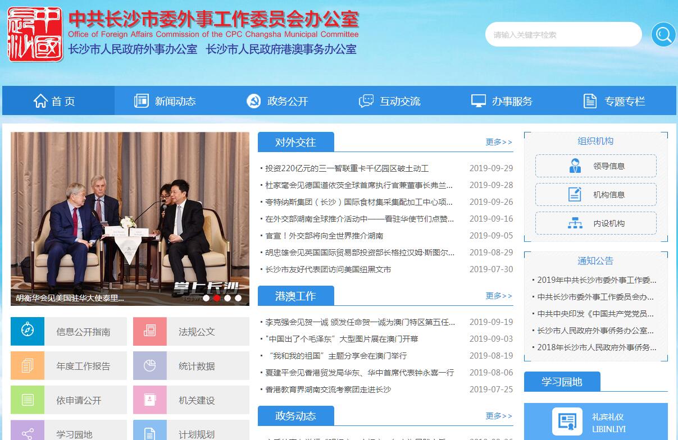This screenshot has width=678, height=440.
Task: Click the 法规公文 document icon tile
Action: click(149, 331)
